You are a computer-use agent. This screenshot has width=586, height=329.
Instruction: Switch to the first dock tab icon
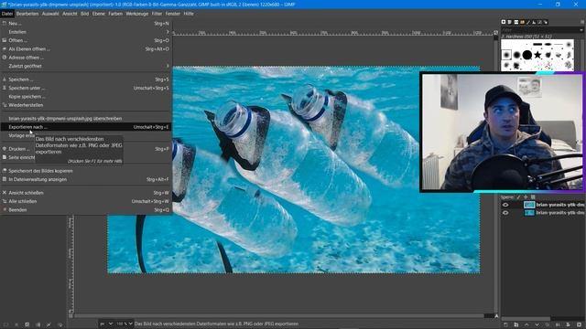coord(504,22)
